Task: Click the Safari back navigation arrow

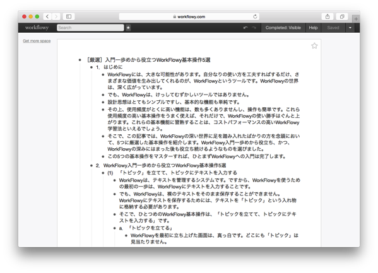Action: pyautogui.click(x=47, y=16)
